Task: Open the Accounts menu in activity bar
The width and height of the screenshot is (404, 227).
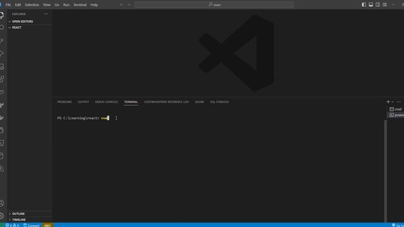Action: coord(1,203)
